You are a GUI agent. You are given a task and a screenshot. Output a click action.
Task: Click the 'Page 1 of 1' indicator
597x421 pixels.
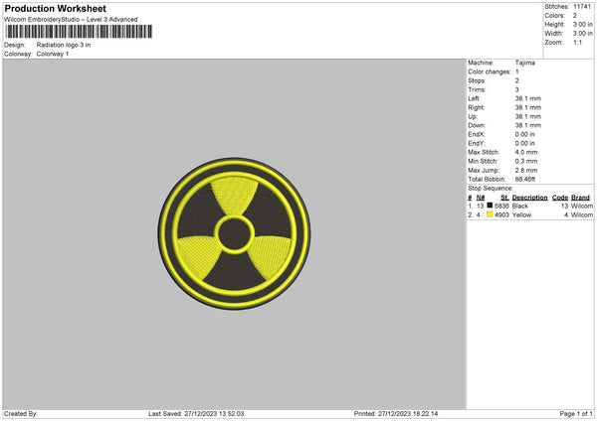coord(576,414)
